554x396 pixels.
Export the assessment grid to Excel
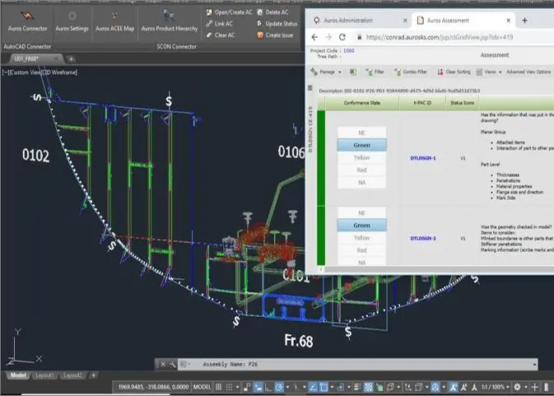[x=352, y=72]
